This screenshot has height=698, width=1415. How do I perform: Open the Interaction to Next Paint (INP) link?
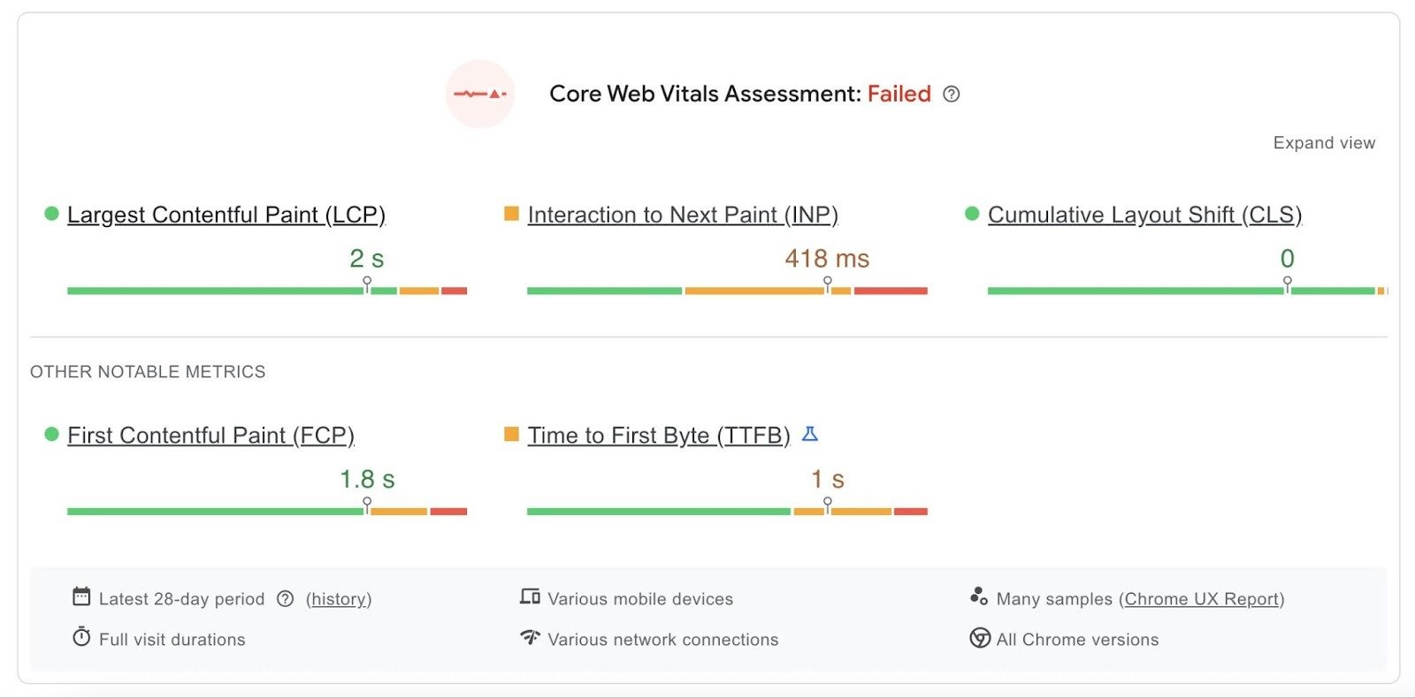[x=682, y=214]
